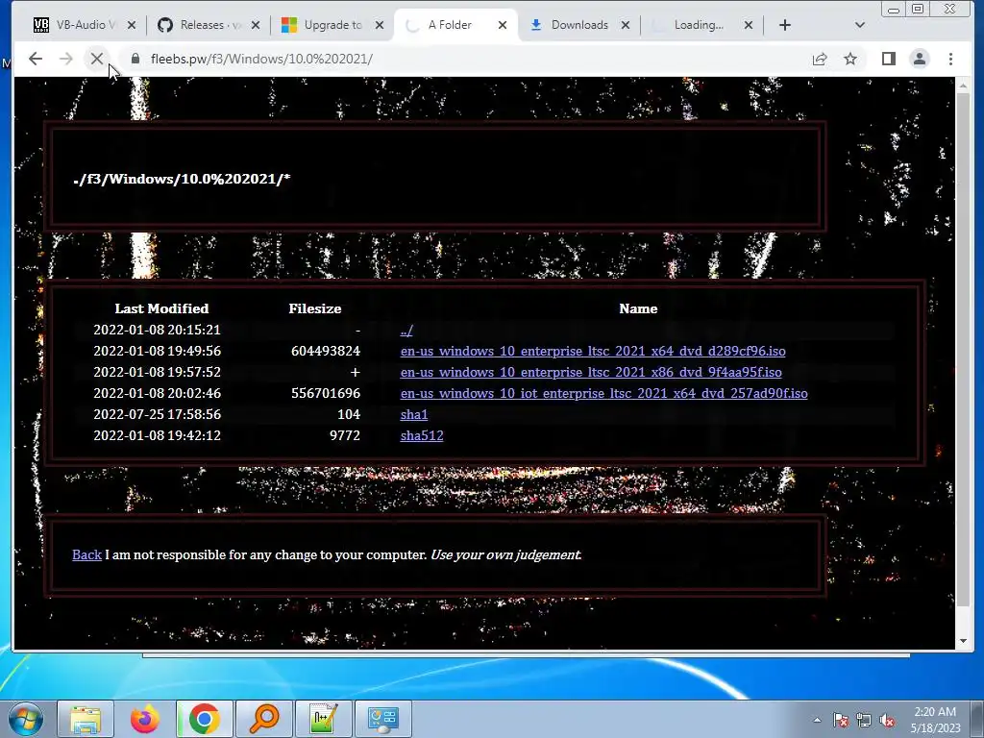Click the ./f3/Windows/10.0%202021/* path heading
Viewport: 984px width, 738px height.
pos(182,179)
